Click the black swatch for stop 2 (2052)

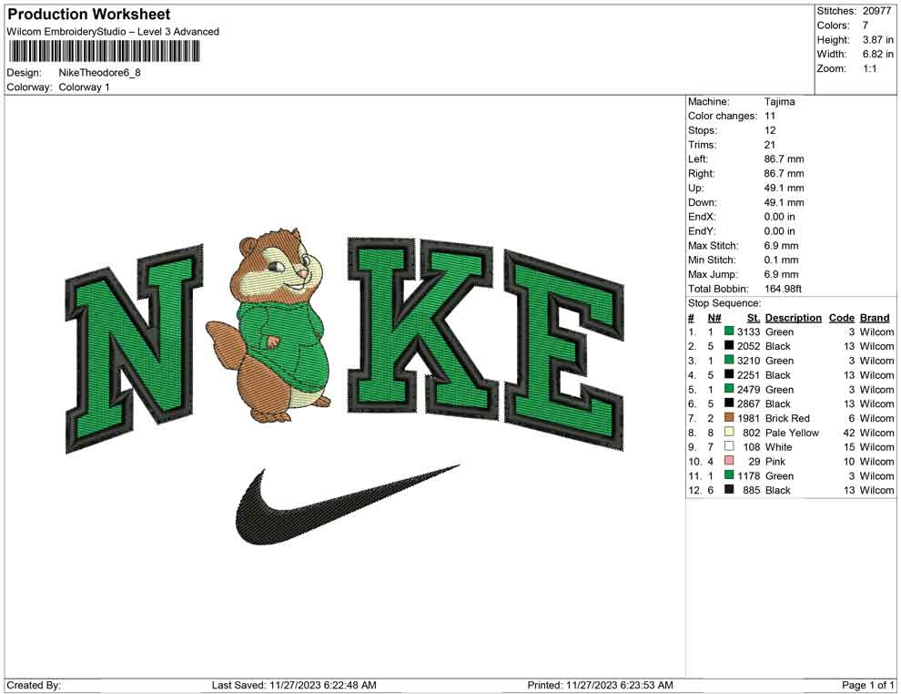729,345
